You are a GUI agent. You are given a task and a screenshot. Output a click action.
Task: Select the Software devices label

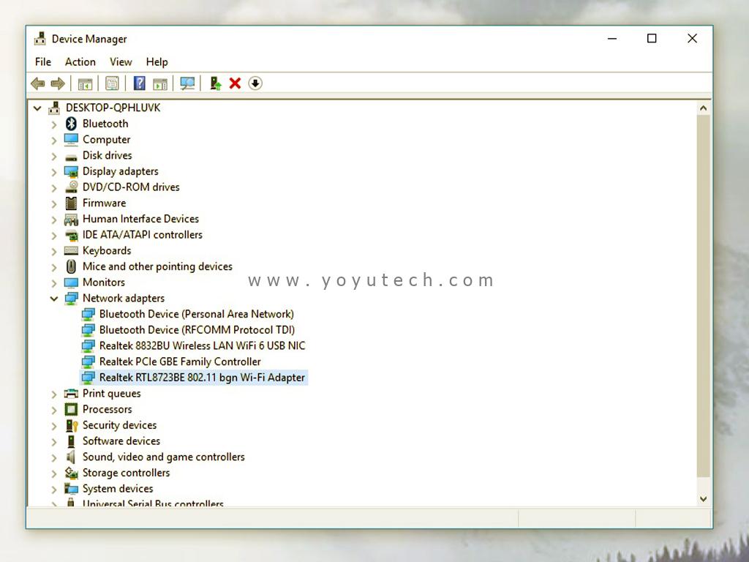pos(121,441)
